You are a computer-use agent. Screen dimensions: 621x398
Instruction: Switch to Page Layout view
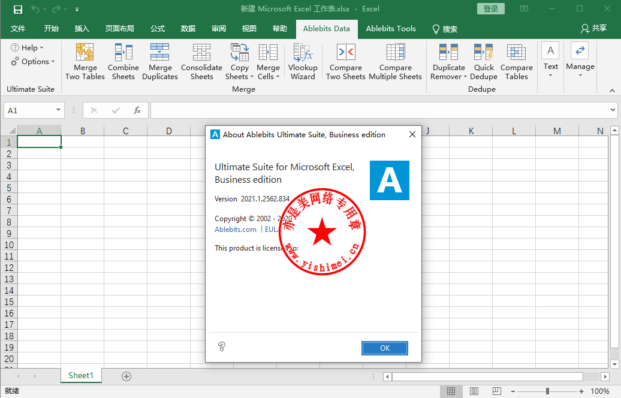474,391
